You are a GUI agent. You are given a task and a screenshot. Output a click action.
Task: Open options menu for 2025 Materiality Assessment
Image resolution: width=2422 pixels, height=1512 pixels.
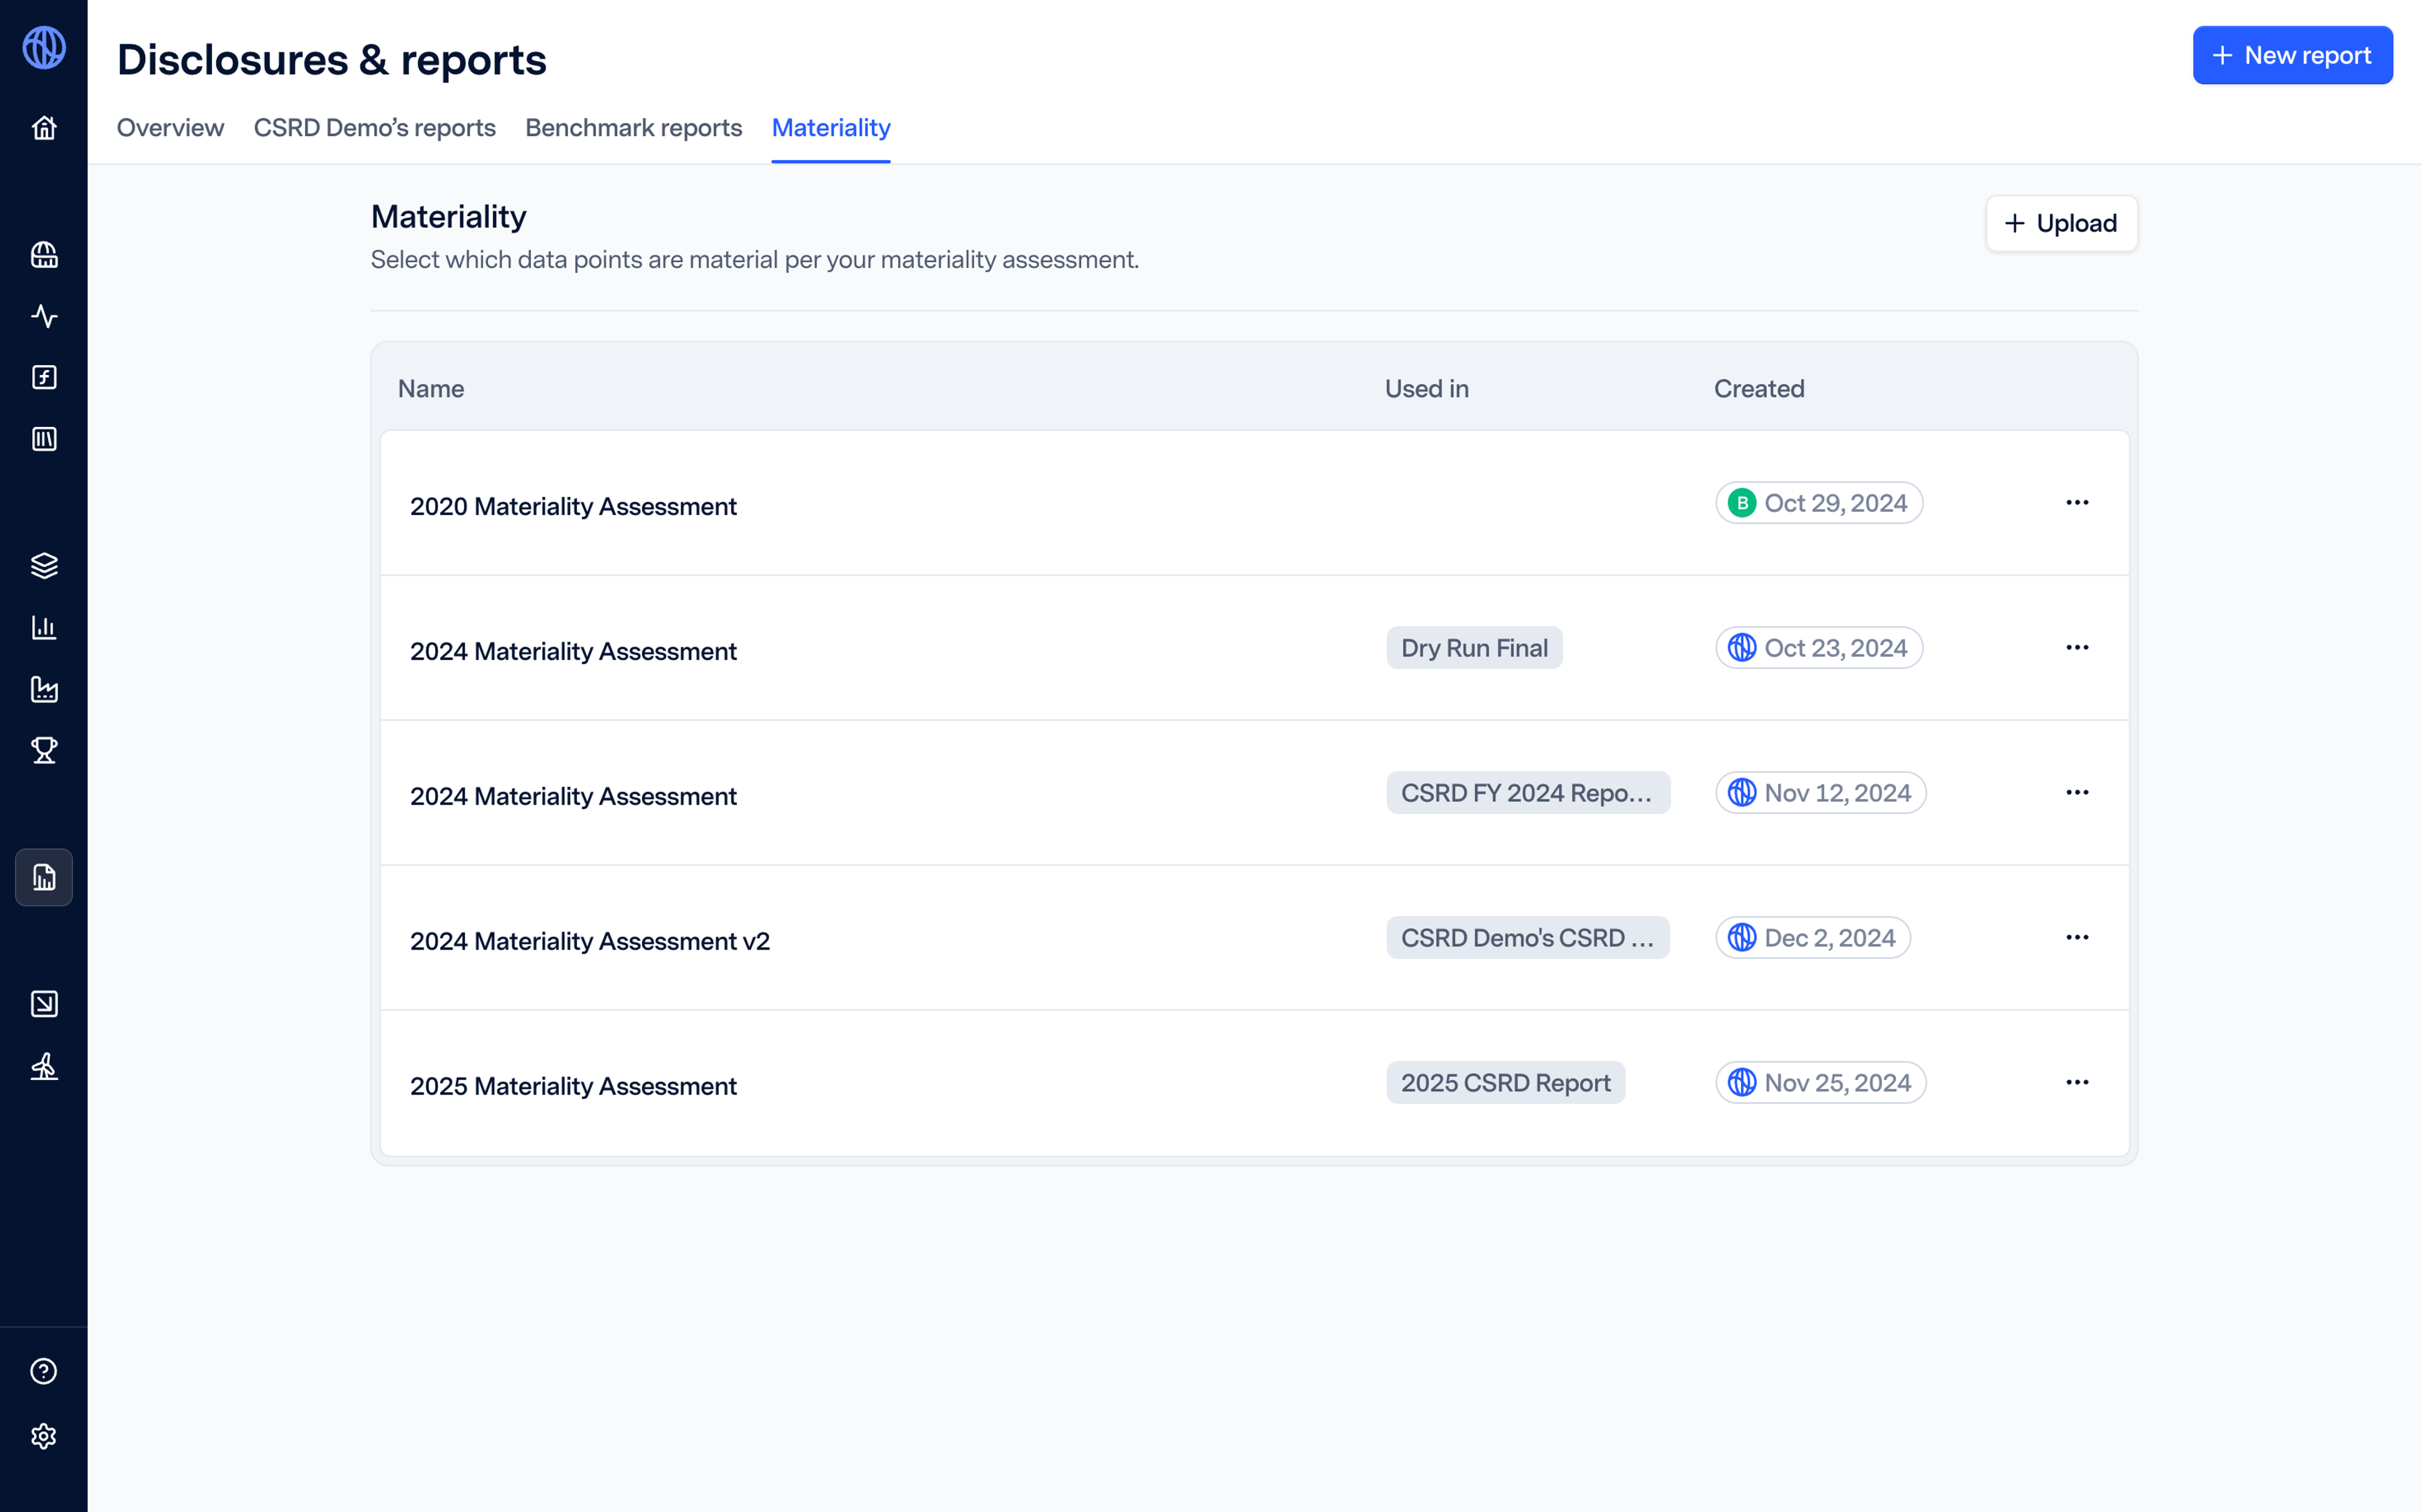pyautogui.click(x=2077, y=1083)
